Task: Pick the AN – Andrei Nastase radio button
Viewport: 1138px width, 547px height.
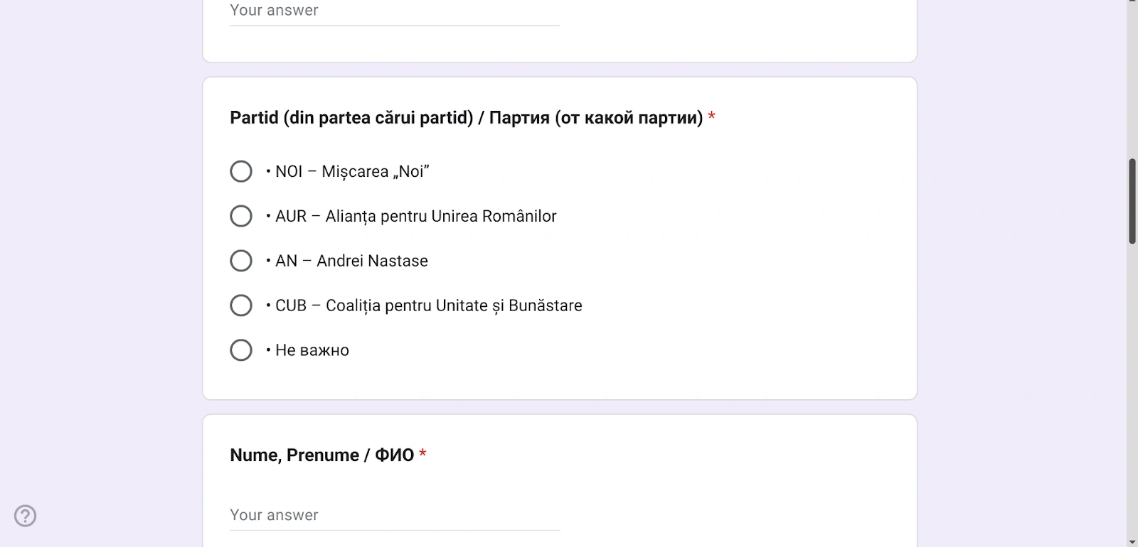Action: pos(241,261)
